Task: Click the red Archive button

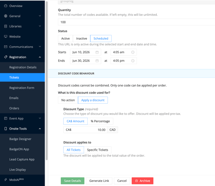Action: (x=142, y=181)
